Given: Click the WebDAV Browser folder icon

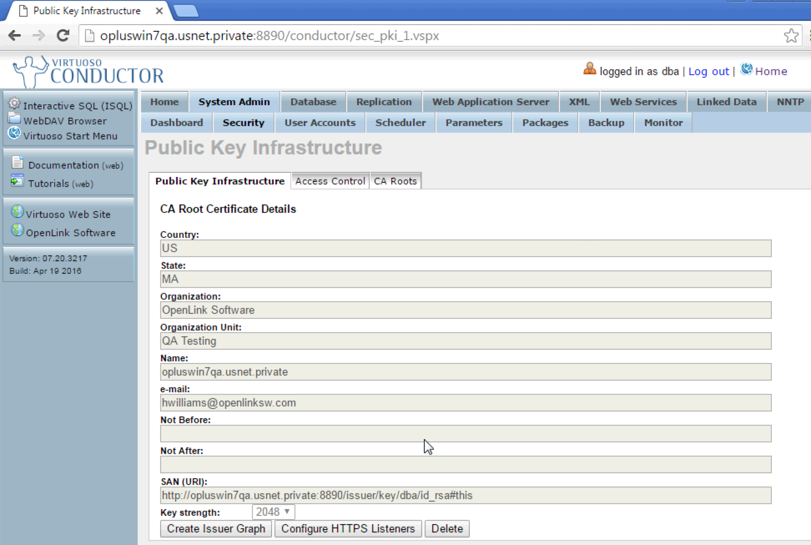Looking at the screenshot, I should point(14,118).
